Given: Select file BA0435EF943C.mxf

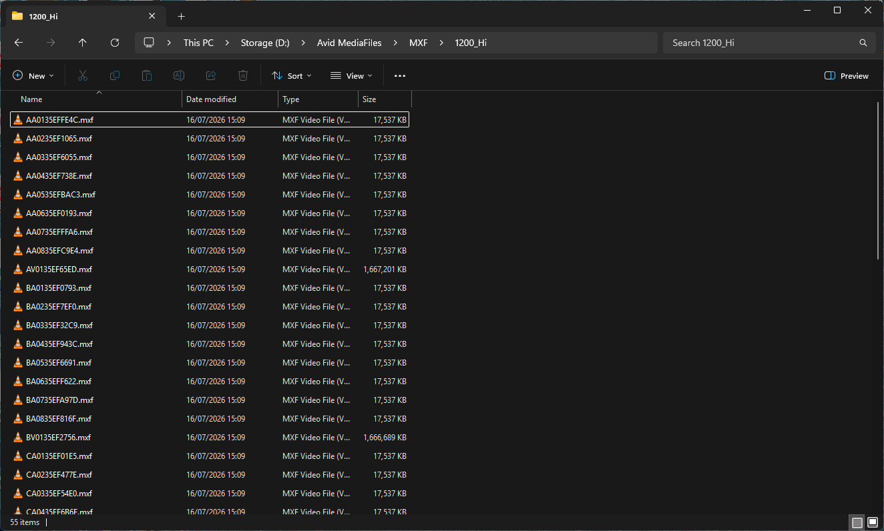Looking at the screenshot, I should (210, 344).
